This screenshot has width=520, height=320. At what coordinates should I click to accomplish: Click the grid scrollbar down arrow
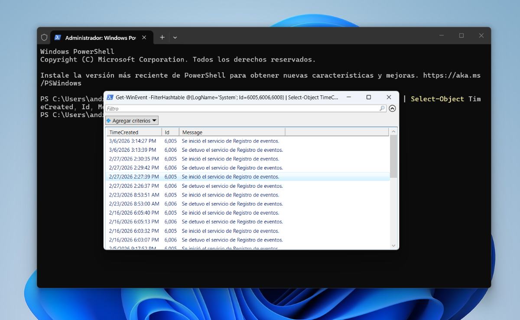click(x=393, y=245)
